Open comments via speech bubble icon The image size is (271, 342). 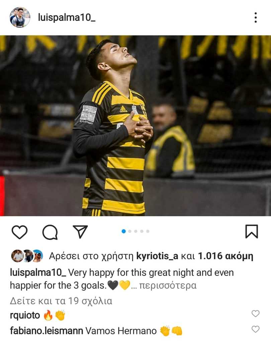[50, 232]
